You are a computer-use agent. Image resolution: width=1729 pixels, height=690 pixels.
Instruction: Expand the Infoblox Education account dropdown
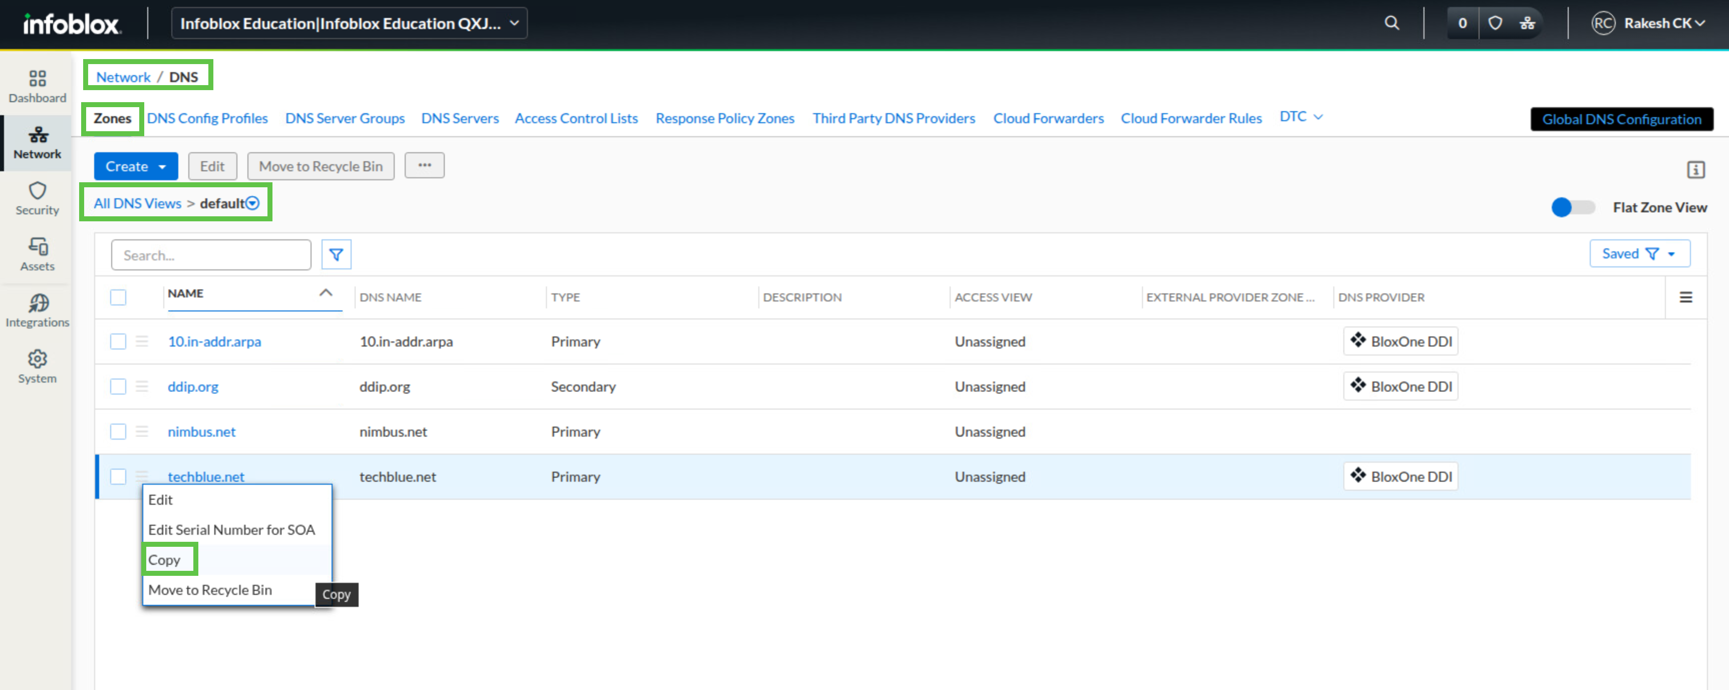coord(349,23)
